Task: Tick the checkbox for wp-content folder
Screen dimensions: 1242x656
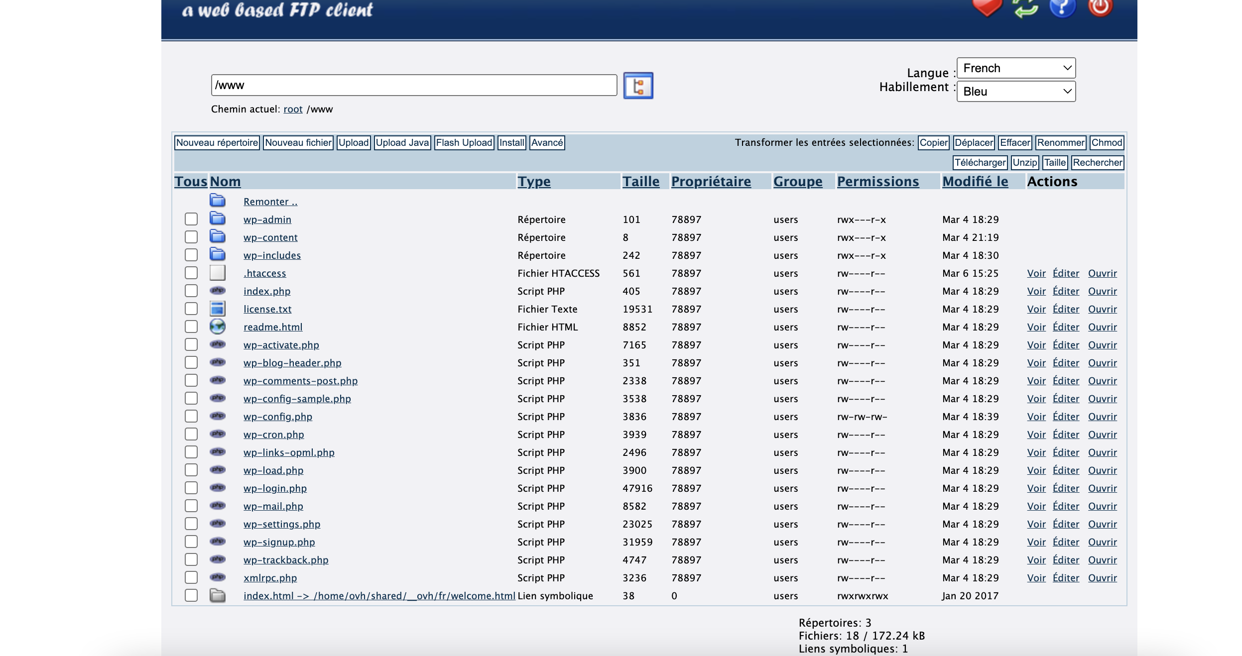Action: 191,237
